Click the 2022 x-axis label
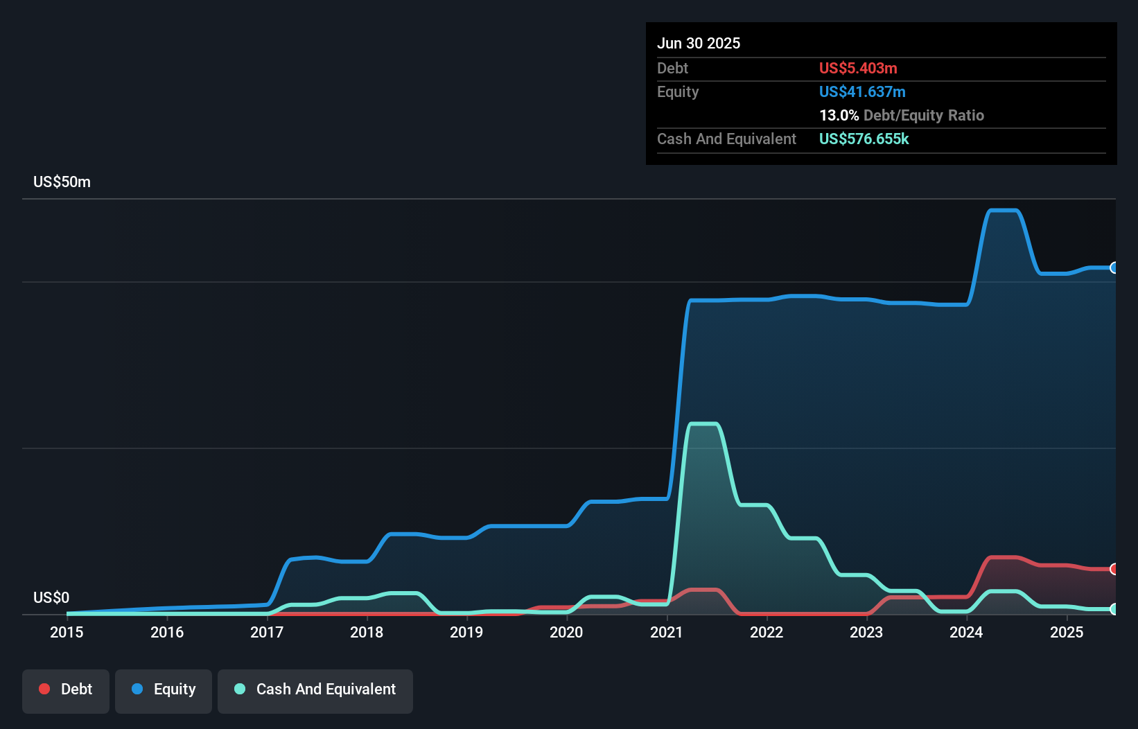Viewport: 1138px width, 729px height. tap(767, 632)
